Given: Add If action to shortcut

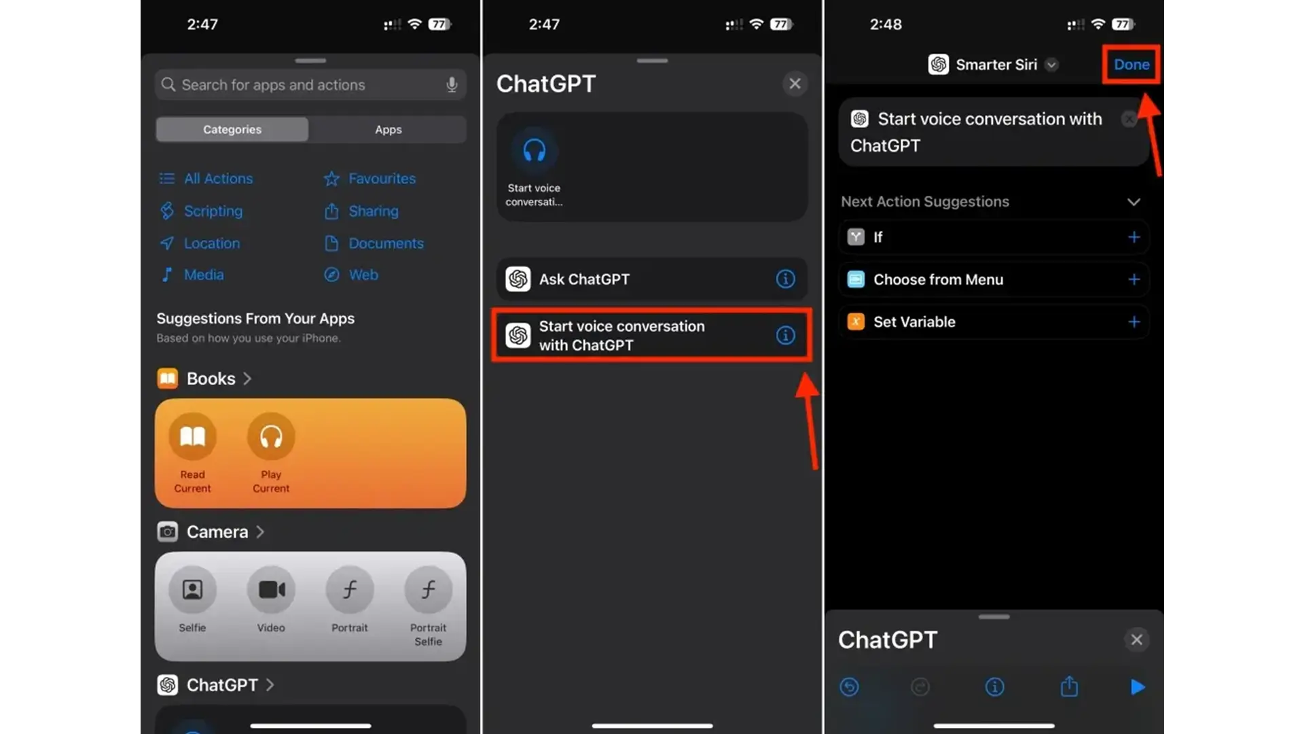Looking at the screenshot, I should coord(1132,237).
